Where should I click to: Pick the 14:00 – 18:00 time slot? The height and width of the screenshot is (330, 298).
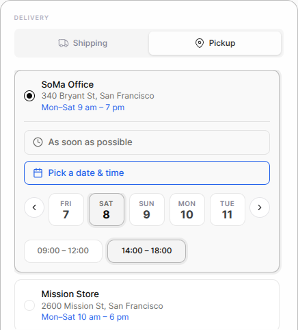click(146, 251)
